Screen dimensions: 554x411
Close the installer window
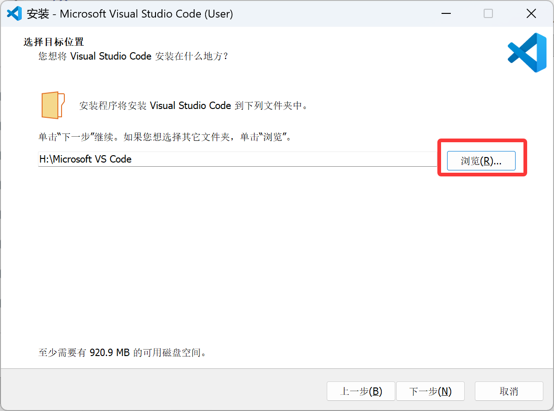[x=531, y=13]
